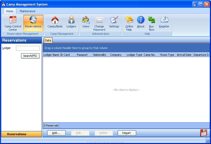The height and width of the screenshot is (144, 211).
Task: Open Camp Control Center calendar icon
Action: 13,20
